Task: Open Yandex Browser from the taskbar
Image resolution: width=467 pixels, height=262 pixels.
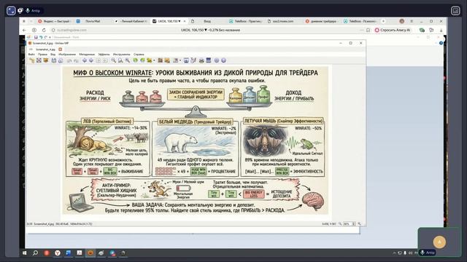Action: click(58, 253)
